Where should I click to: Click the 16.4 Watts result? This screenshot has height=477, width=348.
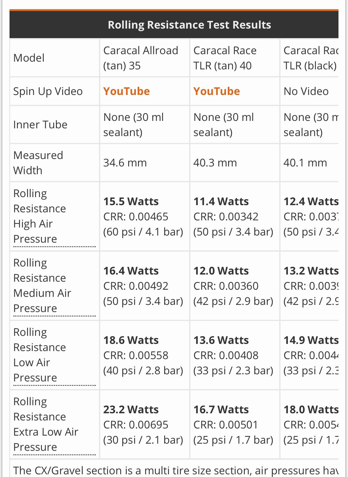[x=131, y=271]
